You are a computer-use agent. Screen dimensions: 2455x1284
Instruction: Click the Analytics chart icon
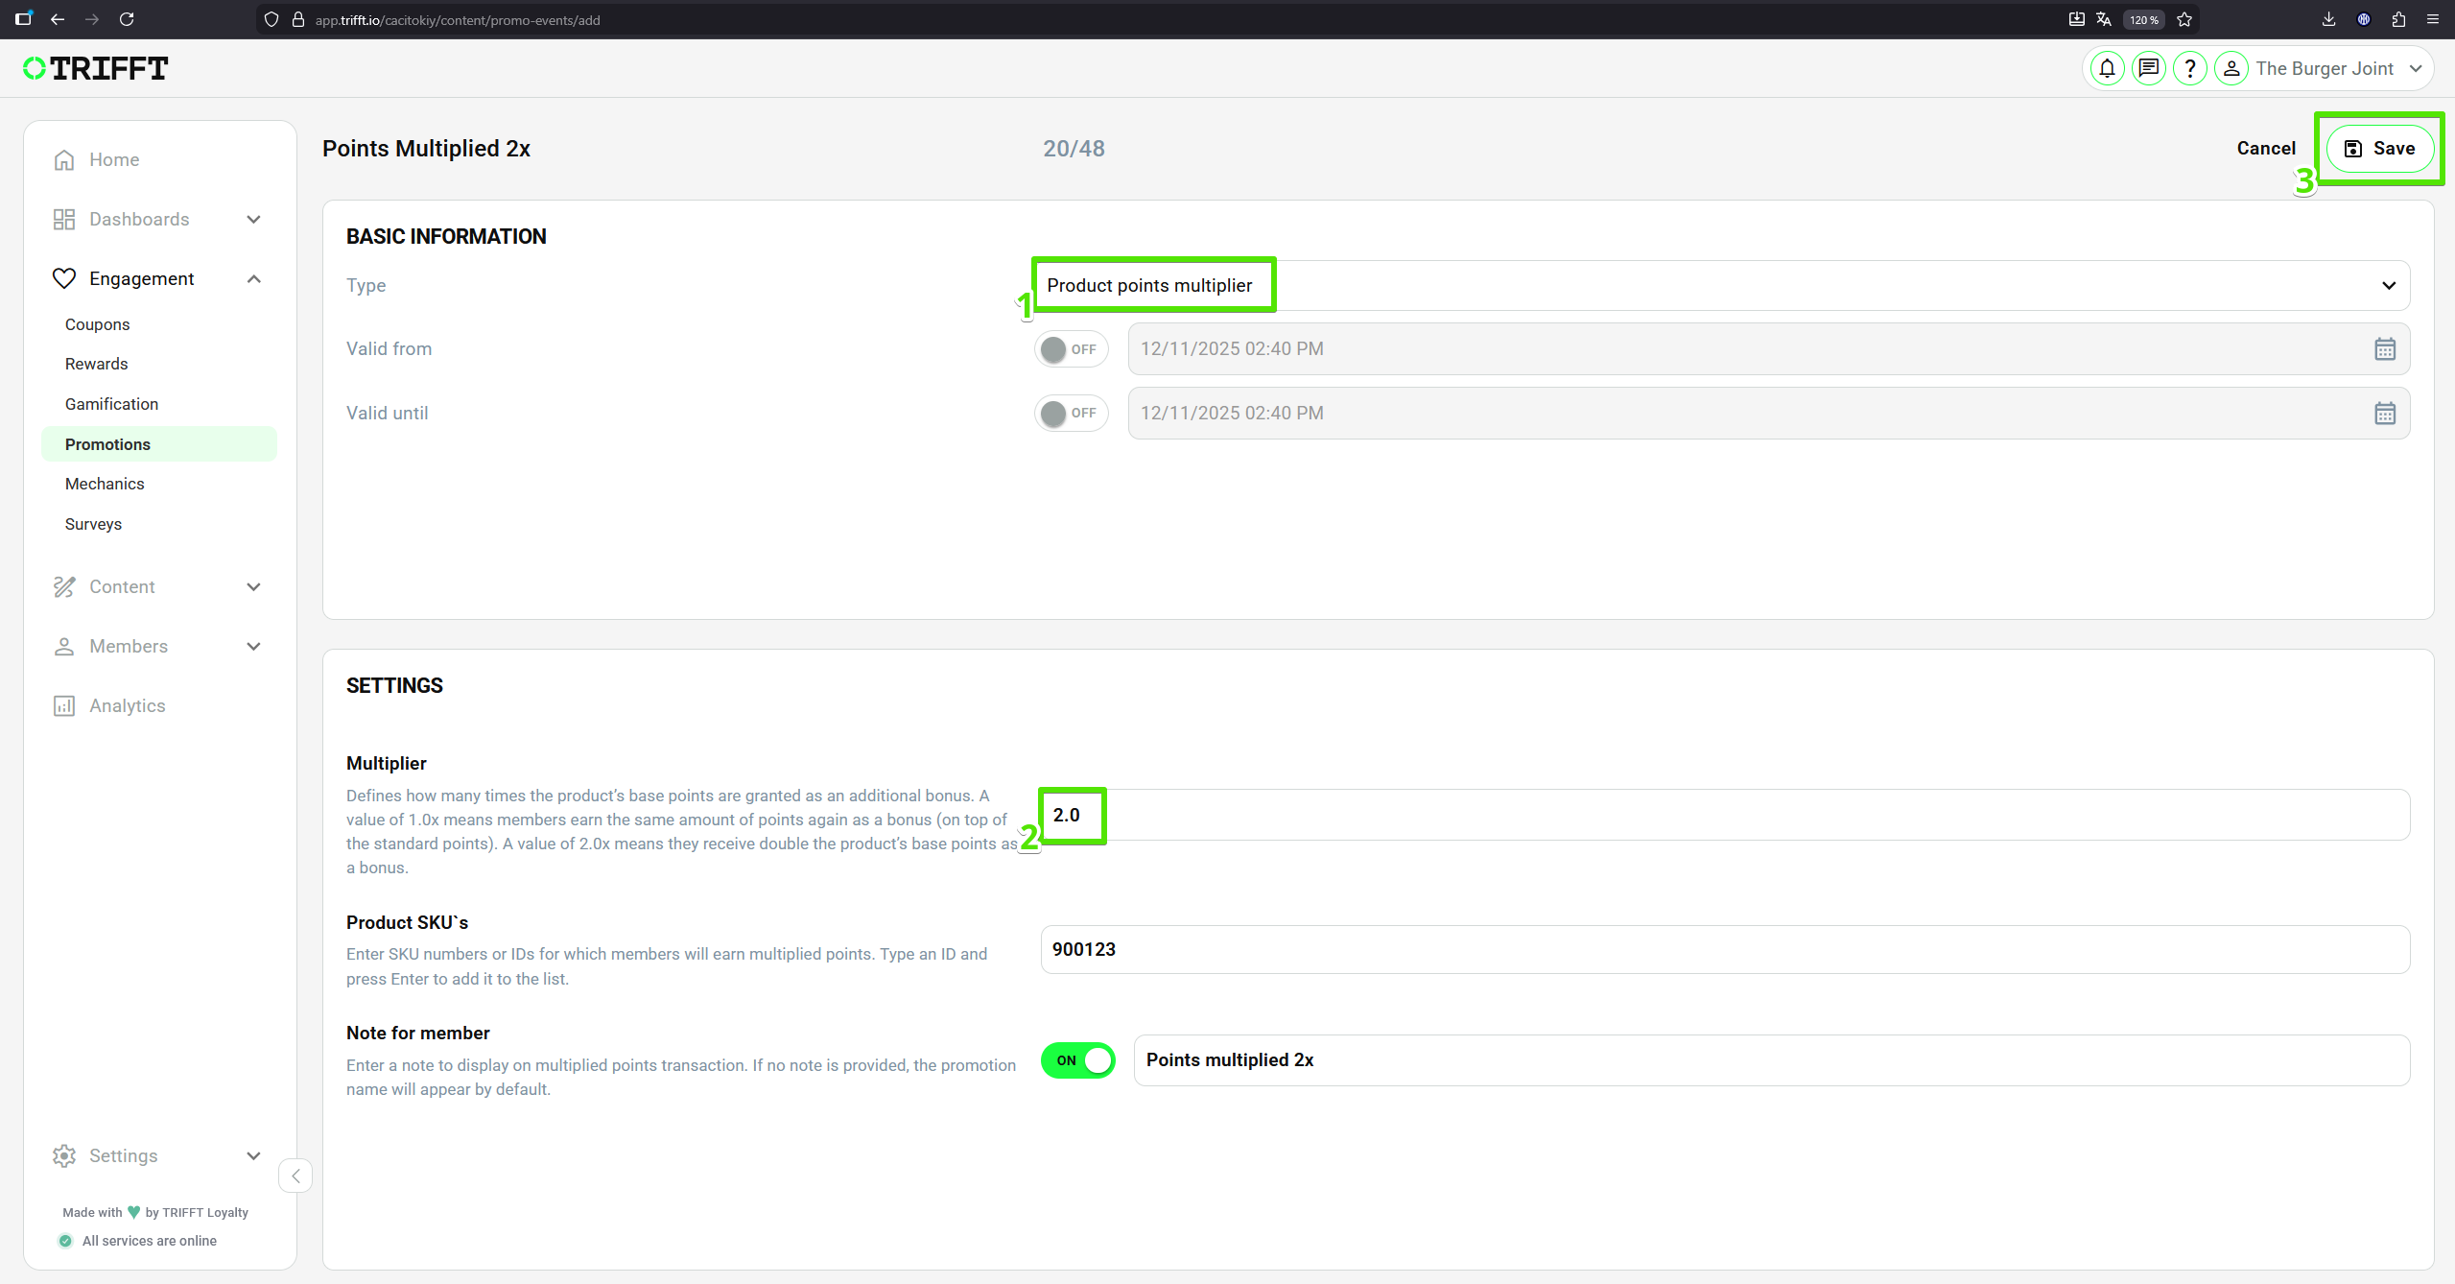point(64,706)
